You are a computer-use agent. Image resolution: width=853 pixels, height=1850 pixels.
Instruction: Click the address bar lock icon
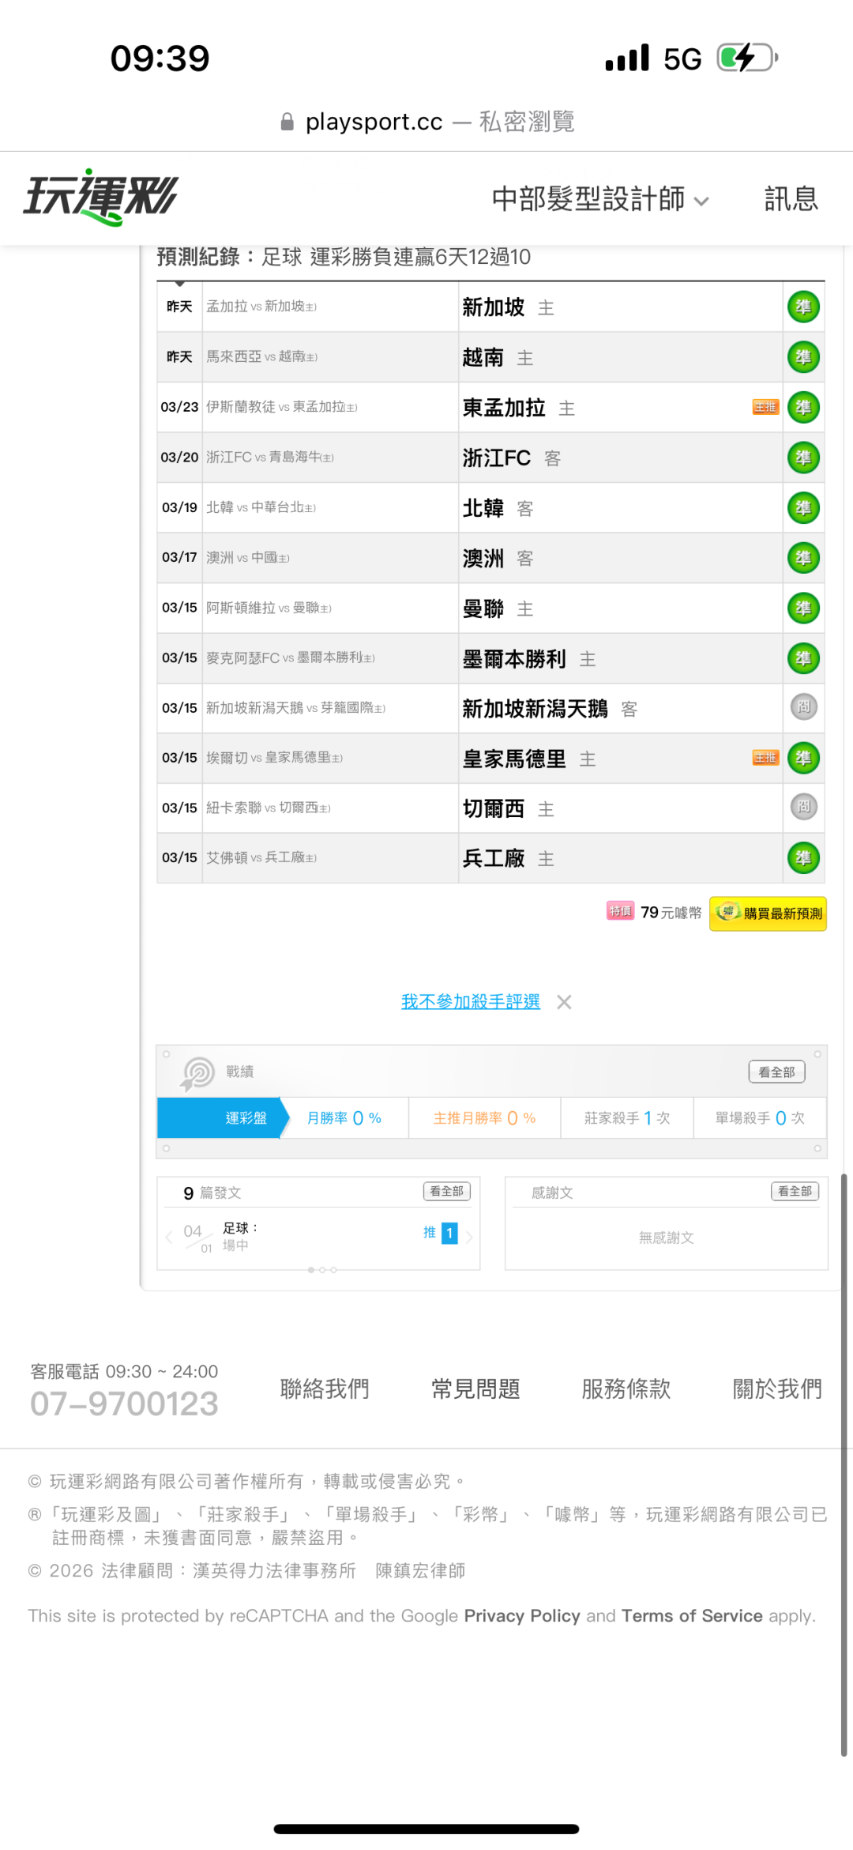[x=287, y=122]
